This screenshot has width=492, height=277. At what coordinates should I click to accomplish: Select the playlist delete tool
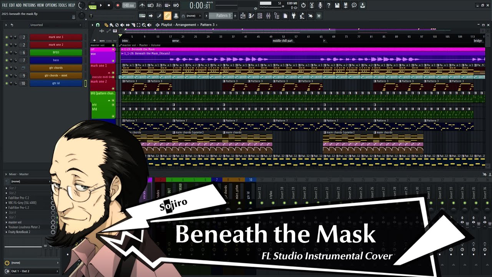(x=117, y=25)
